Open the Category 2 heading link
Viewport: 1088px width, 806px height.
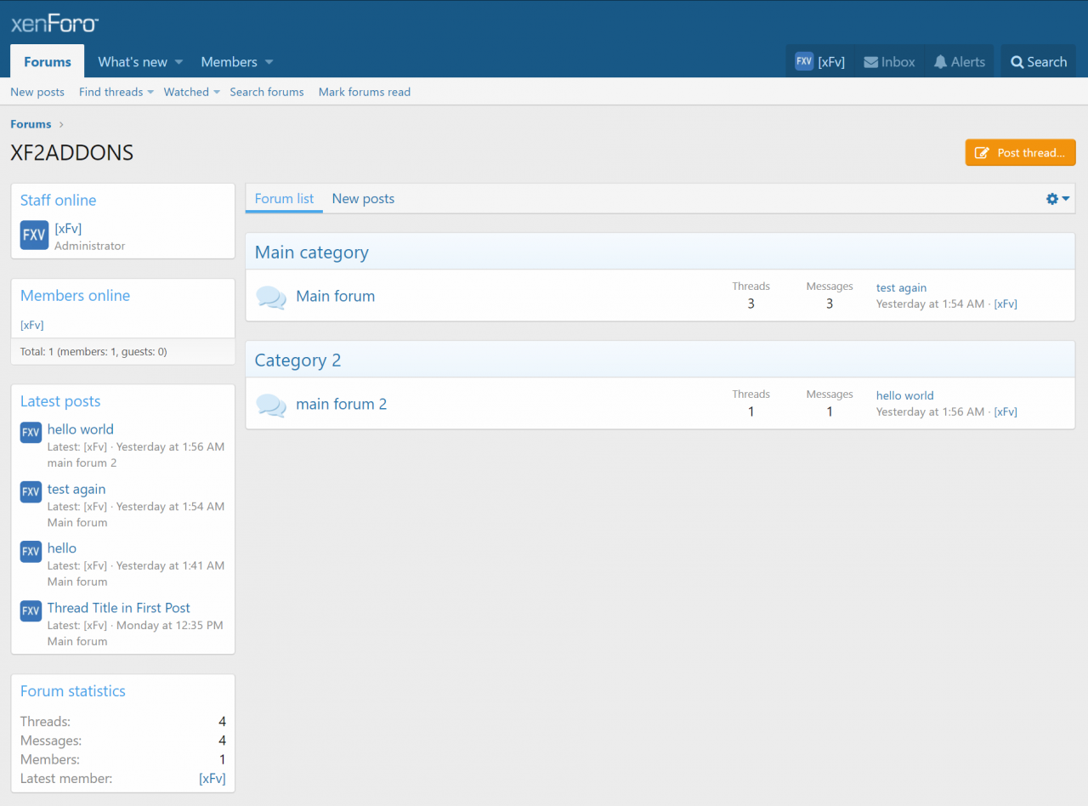click(x=297, y=360)
